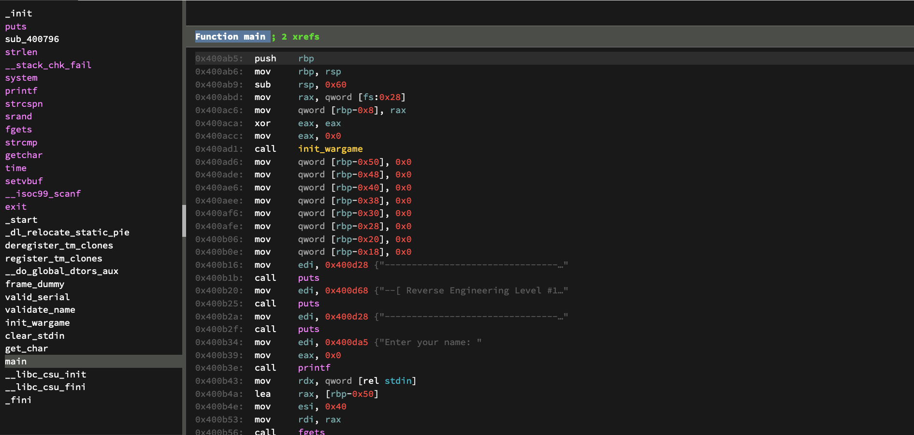Click rbp-0x30 operand at 0x400af6
Screen dimensions: 914x435
(357, 213)
